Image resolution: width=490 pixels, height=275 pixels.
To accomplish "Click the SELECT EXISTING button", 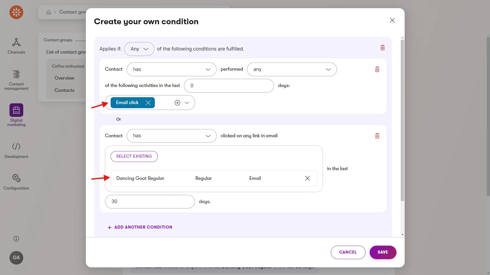I will [x=134, y=156].
